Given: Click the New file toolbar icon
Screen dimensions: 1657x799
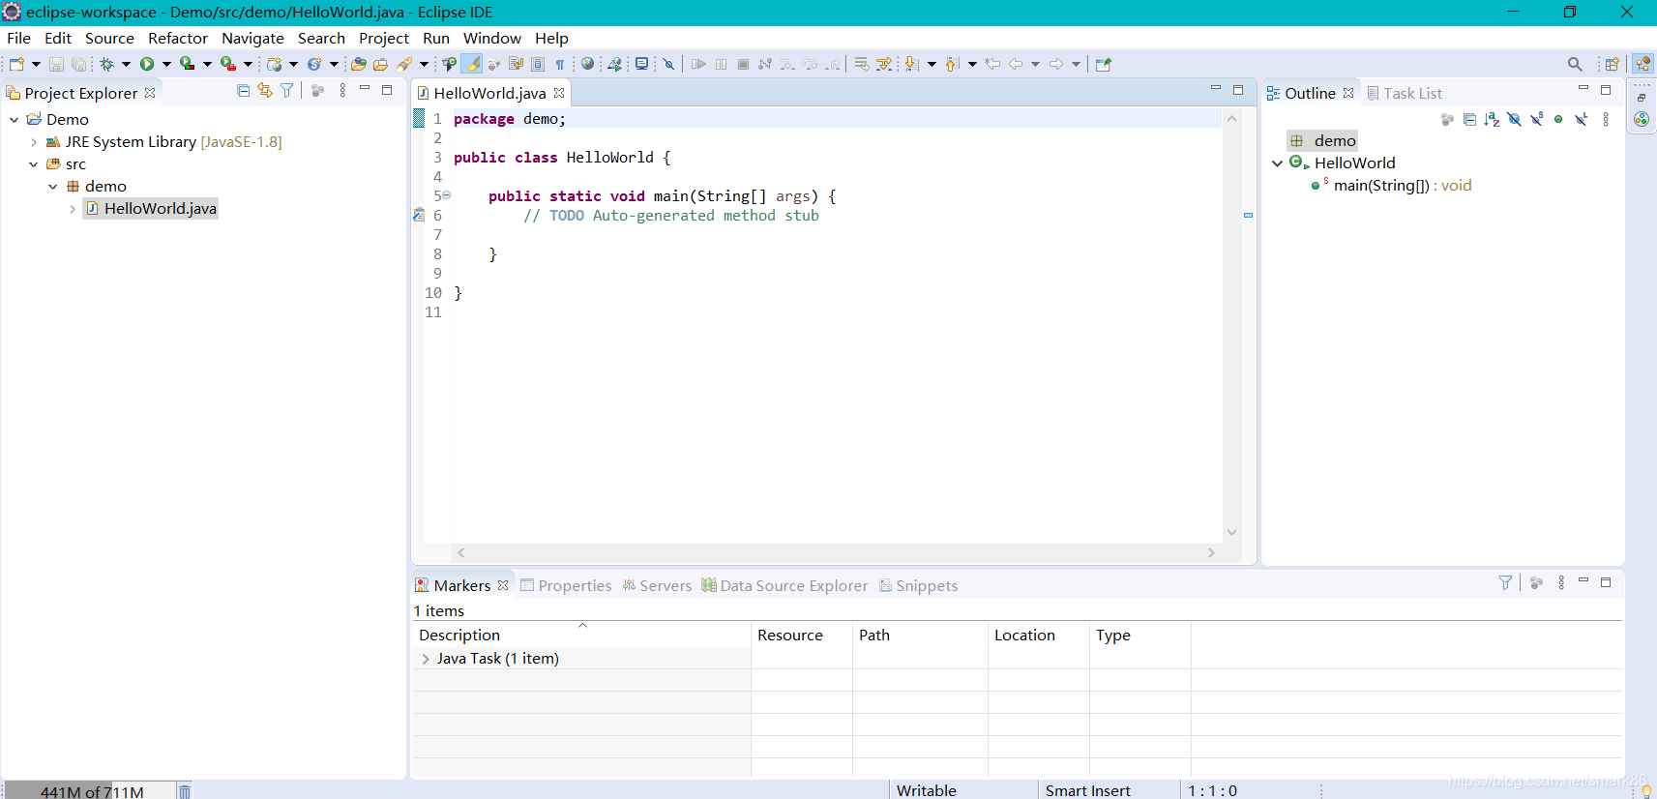Looking at the screenshot, I should (16, 64).
